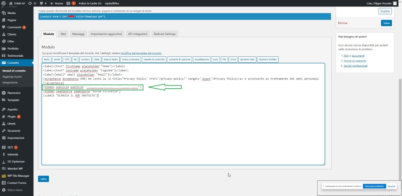The width and height of the screenshot is (402, 196).
Task: Collapse the sidebar with Riduci menu
Action: 14,190
